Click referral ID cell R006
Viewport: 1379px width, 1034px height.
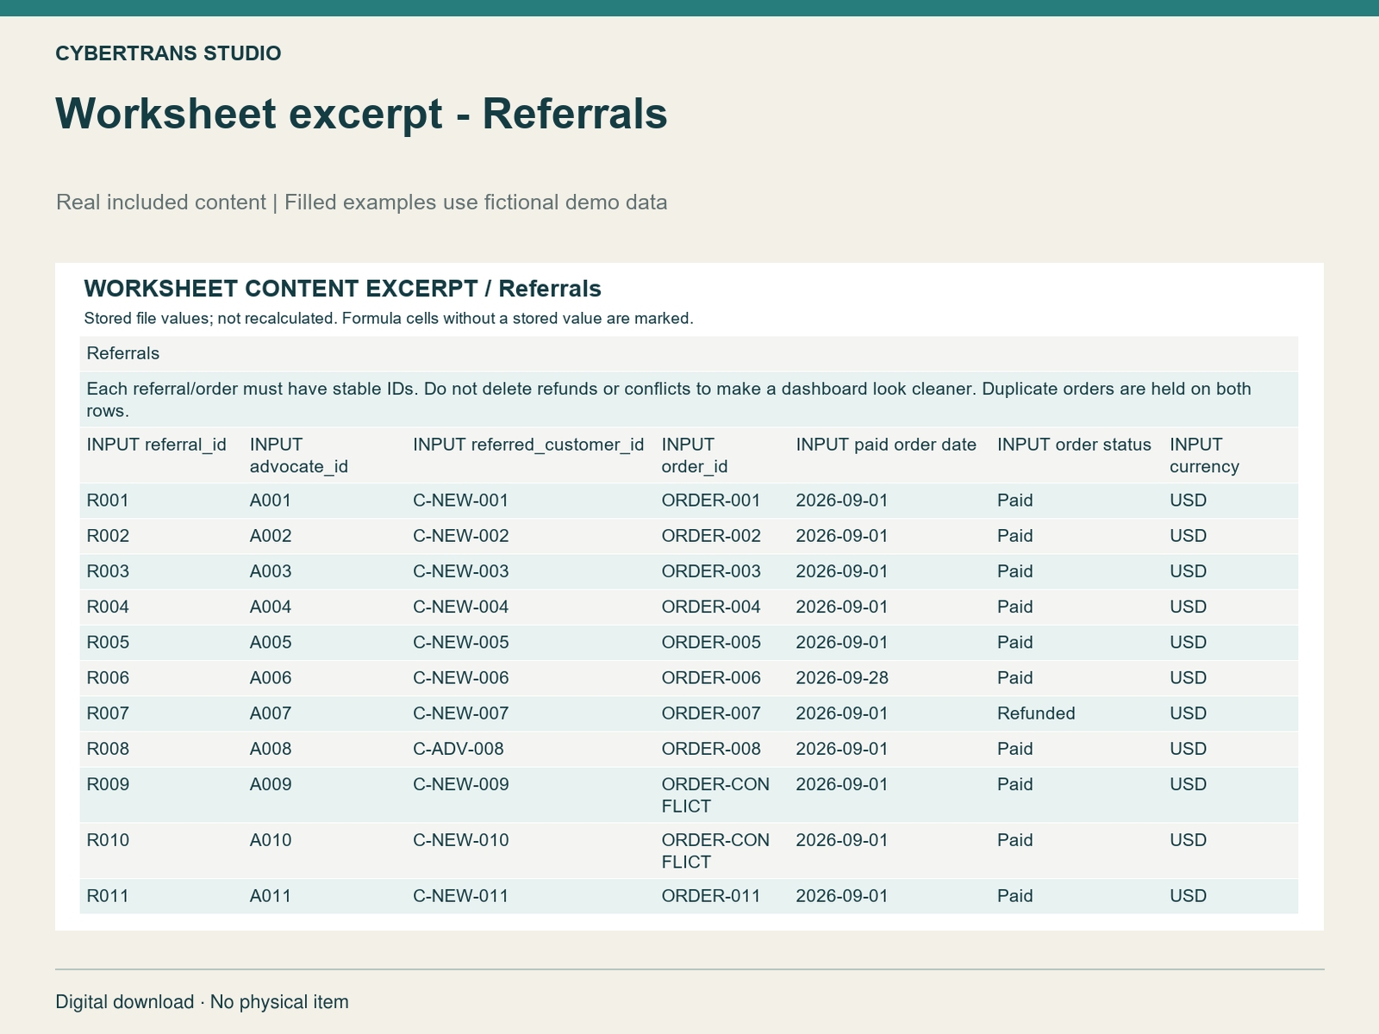(108, 678)
